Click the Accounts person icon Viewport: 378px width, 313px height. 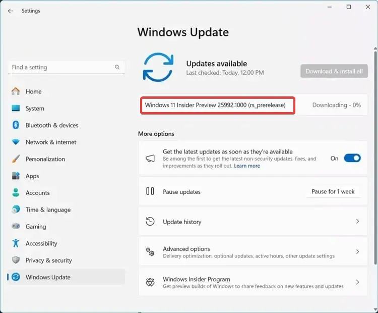(x=16, y=192)
